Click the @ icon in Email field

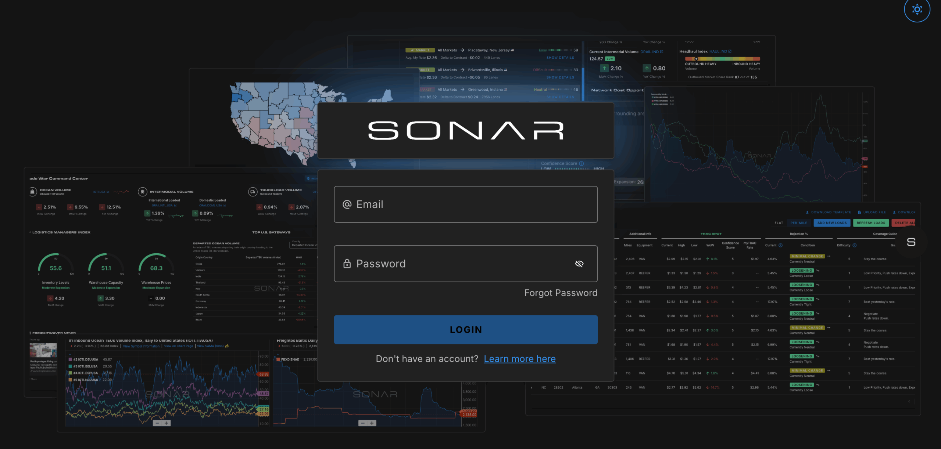click(347, 204)
